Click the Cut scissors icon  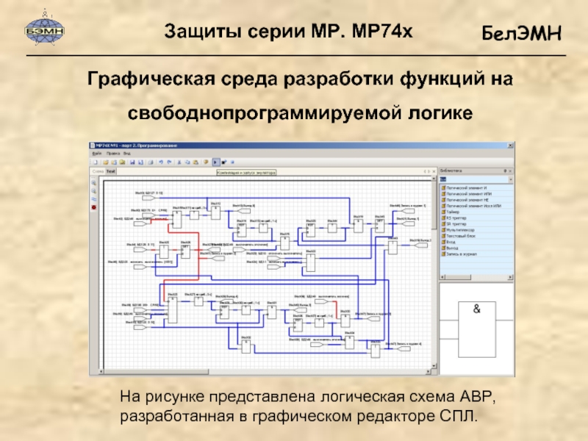(179, 162)
